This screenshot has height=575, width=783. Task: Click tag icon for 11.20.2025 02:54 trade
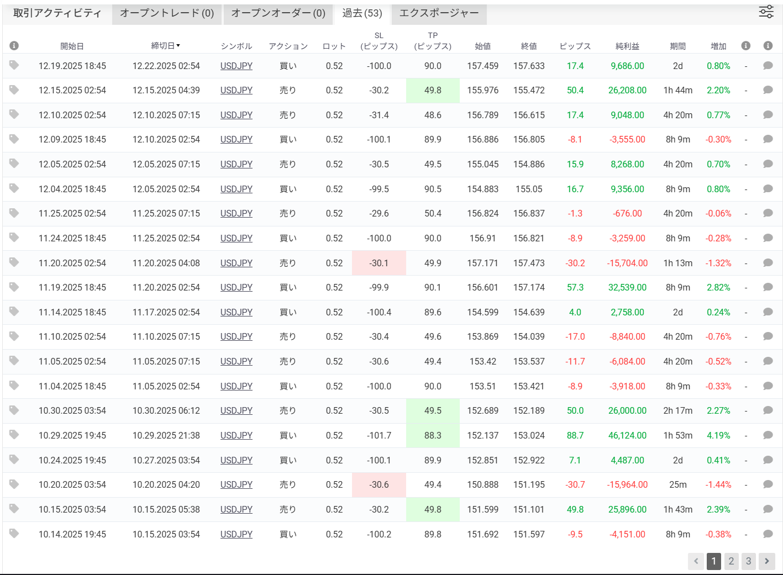[14, 262]
